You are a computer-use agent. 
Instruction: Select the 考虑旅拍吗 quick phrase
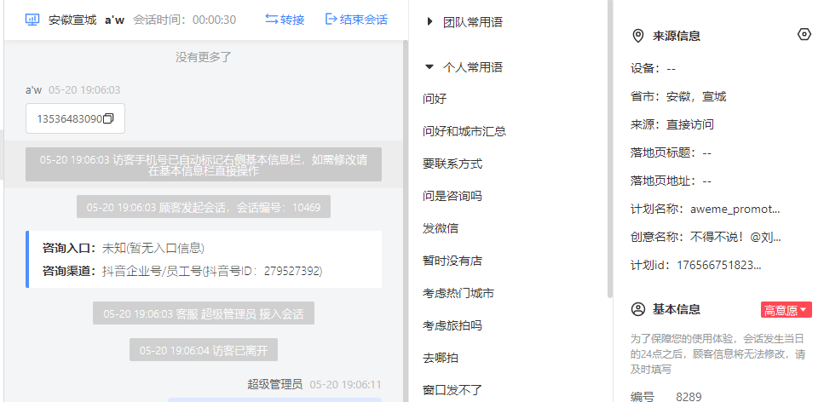tap(452, 325)
